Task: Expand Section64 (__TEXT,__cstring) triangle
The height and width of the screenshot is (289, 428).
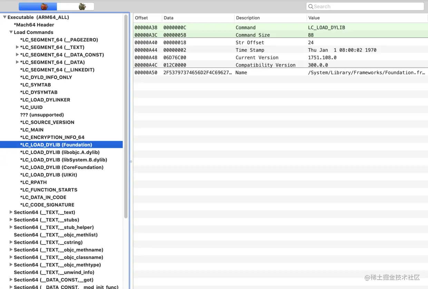Action: (x=11, y=242)
